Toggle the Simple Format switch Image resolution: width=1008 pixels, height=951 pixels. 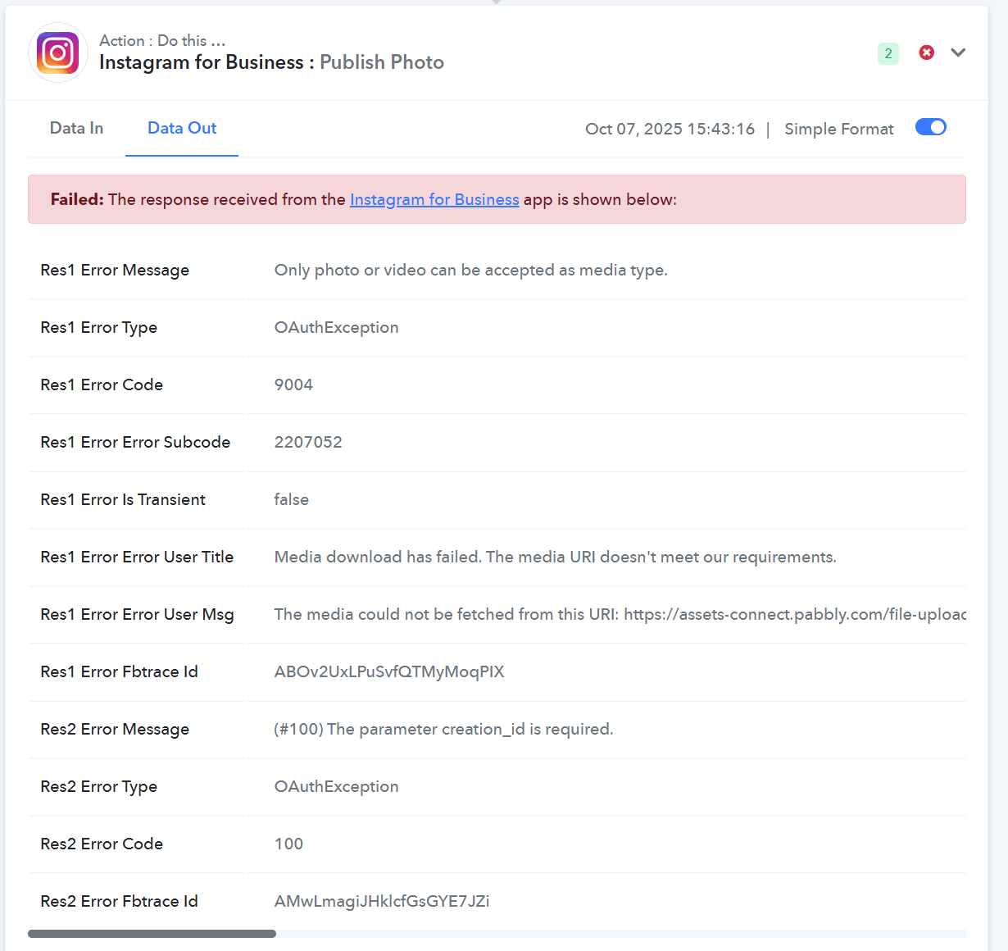coord(930,127)
